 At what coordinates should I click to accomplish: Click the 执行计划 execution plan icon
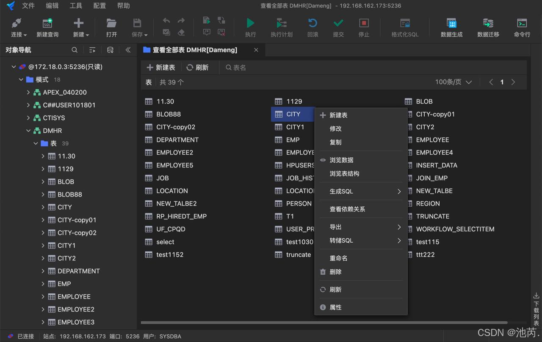(281, 25)
